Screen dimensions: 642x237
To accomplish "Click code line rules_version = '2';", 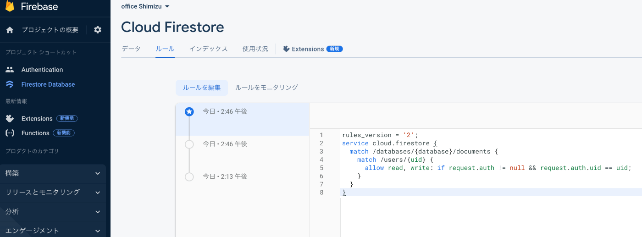I will click(x=380, y=135).
